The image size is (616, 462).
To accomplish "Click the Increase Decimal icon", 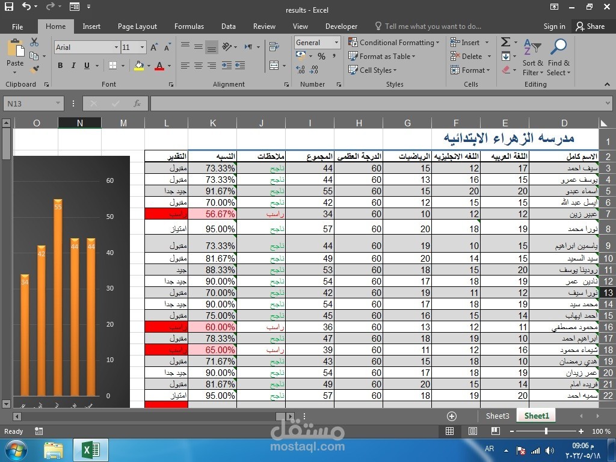I will (x=301, y=70).
